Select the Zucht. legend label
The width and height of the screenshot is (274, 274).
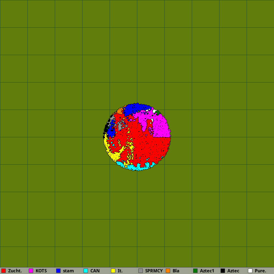pos(15,271)
